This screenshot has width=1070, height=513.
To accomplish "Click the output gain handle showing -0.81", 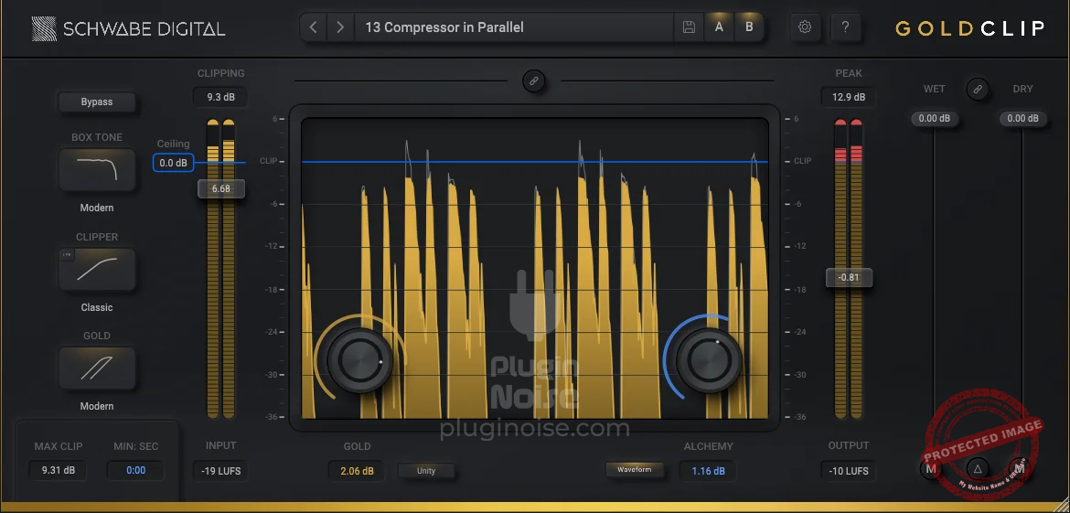I will click(x=848, y=278).
